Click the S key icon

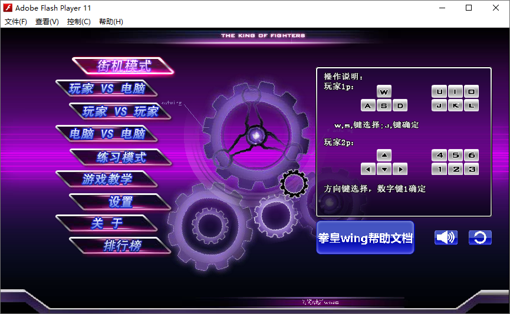pyautogui.click(x=384, y=105)
